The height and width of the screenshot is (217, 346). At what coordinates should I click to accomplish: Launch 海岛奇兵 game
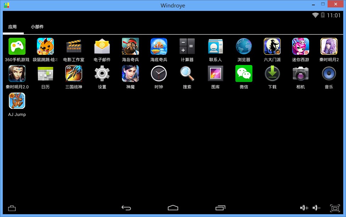coord(130,46)
